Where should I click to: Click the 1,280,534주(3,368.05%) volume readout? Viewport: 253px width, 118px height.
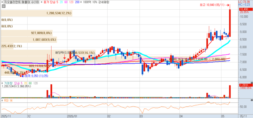[16, 86]
